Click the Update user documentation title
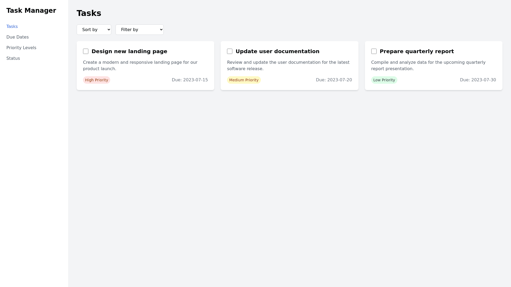Image resolution: width=511 pixels, height=287 pixels. tap(277, 51)
